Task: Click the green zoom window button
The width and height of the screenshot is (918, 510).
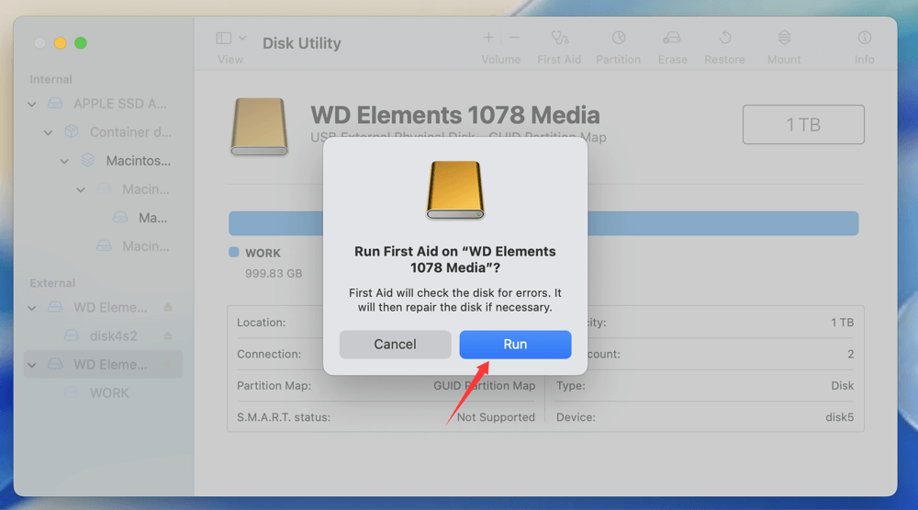Action: click(x=81, y=43)
